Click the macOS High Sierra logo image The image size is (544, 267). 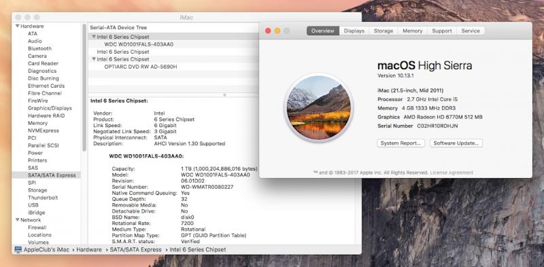tap(318, 108)
